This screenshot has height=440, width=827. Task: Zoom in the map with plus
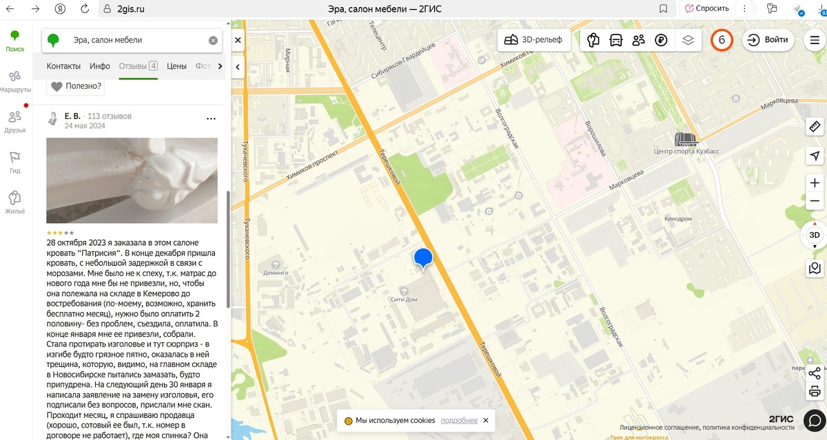[815, 183]
